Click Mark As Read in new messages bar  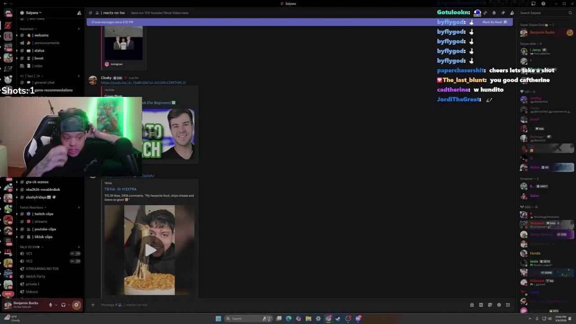click(x=495, y=22)
